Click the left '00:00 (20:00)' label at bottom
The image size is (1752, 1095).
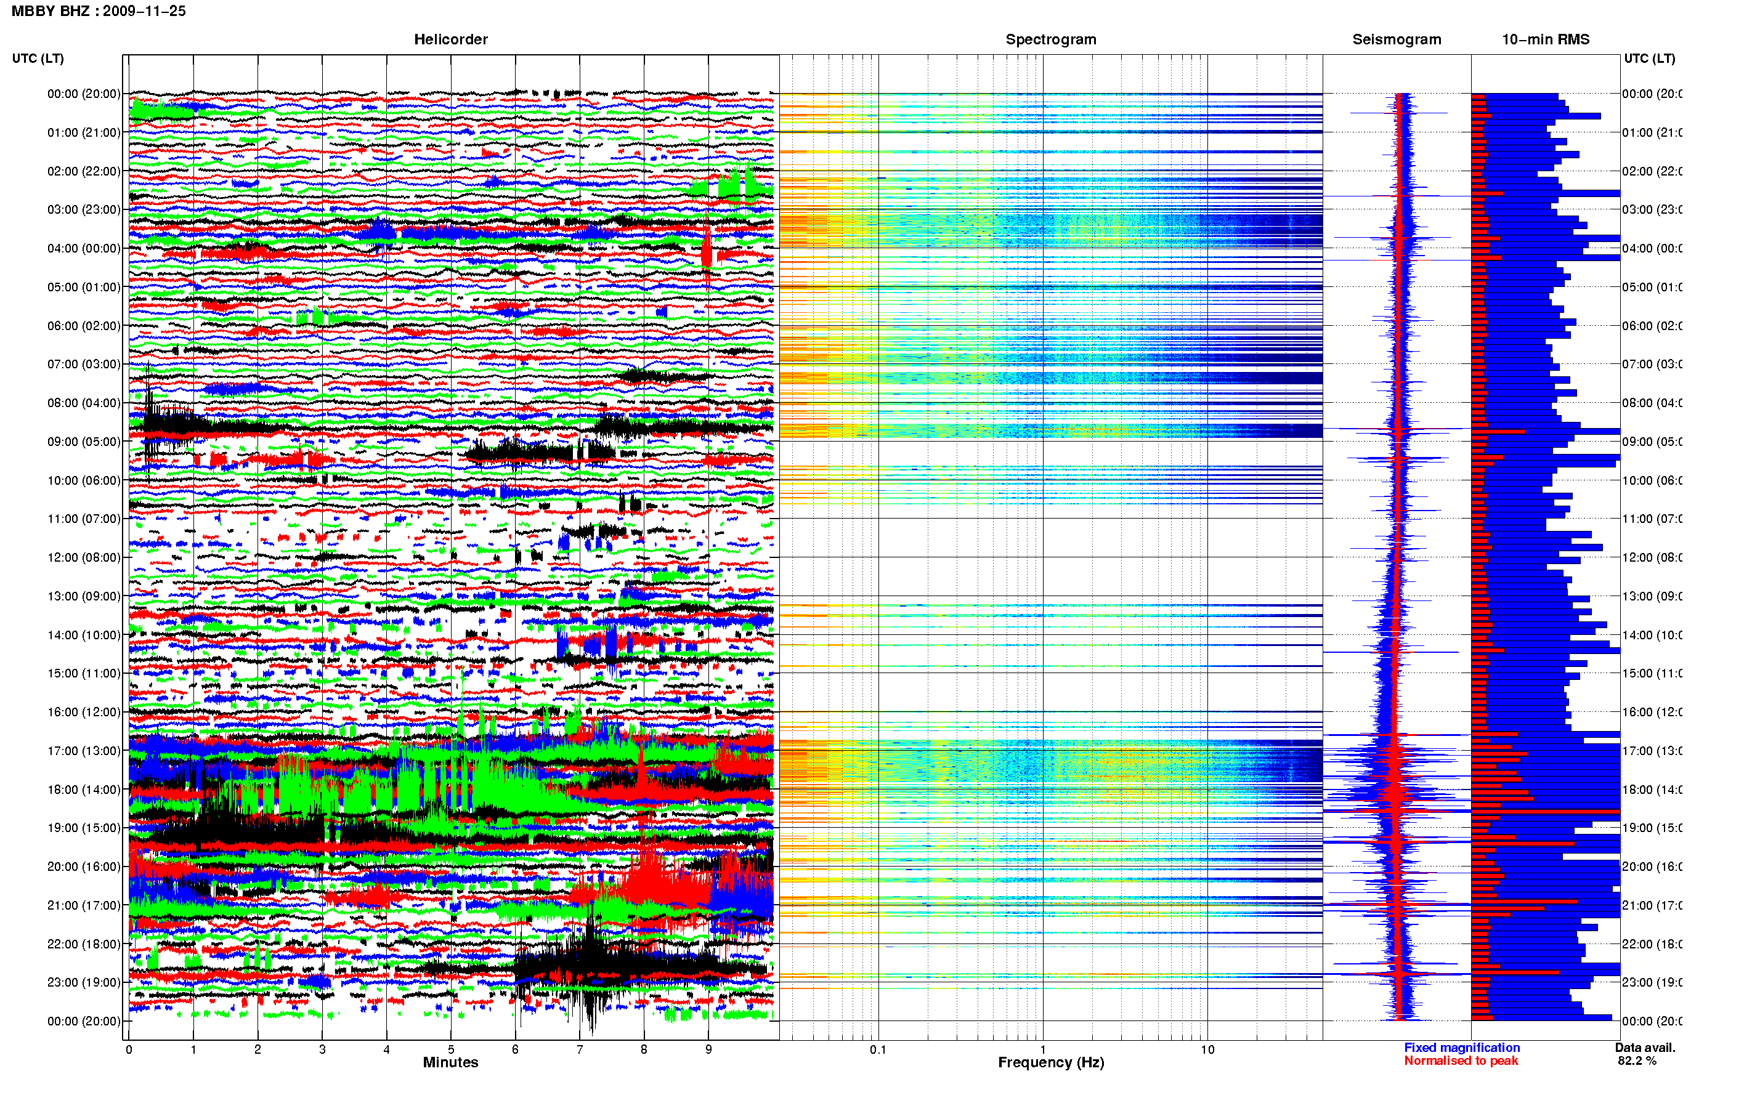84,1021
